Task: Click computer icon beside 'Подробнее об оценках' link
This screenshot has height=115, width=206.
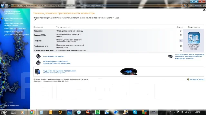Action: (x=38, y=72)
